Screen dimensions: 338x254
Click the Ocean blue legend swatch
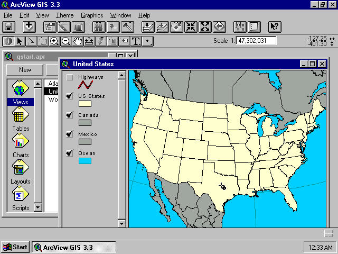click(x=85, y=161)
